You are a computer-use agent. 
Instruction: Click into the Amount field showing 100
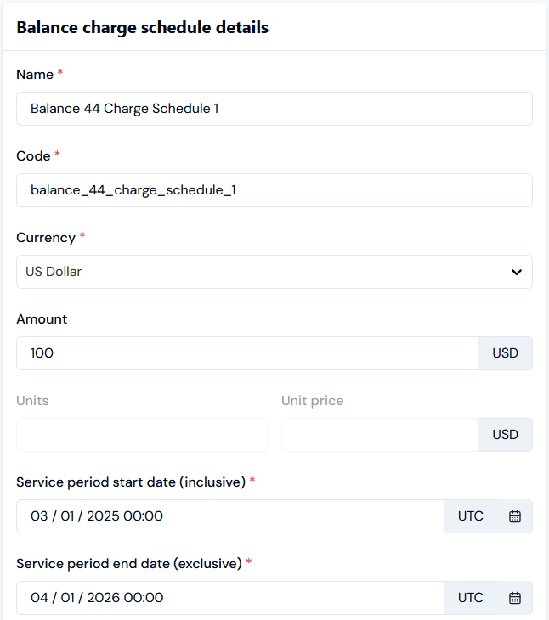(x=246, y=353)
